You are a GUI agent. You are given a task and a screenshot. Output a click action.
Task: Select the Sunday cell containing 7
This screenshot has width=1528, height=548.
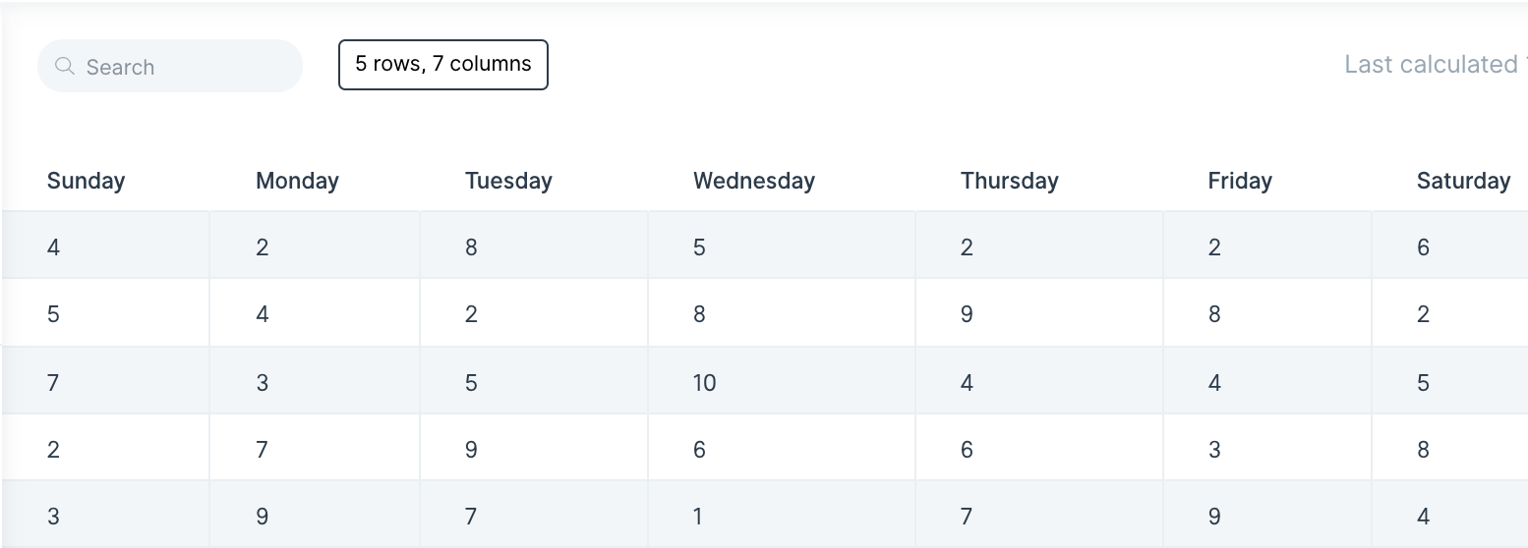point(105,381)
